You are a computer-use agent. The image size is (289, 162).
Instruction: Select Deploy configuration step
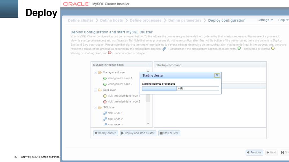point(227,20)
